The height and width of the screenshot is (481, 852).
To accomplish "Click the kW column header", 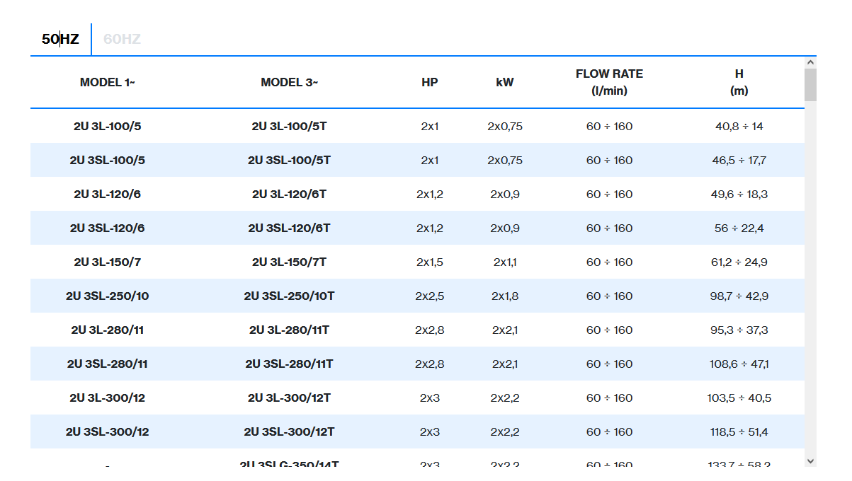I will tap(505, 82).
